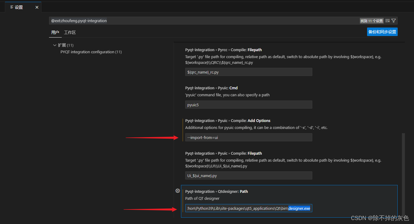Click the 'Path of QT designer' description
The width and height of the screenshot is (414, 224).
coord(202,199)
